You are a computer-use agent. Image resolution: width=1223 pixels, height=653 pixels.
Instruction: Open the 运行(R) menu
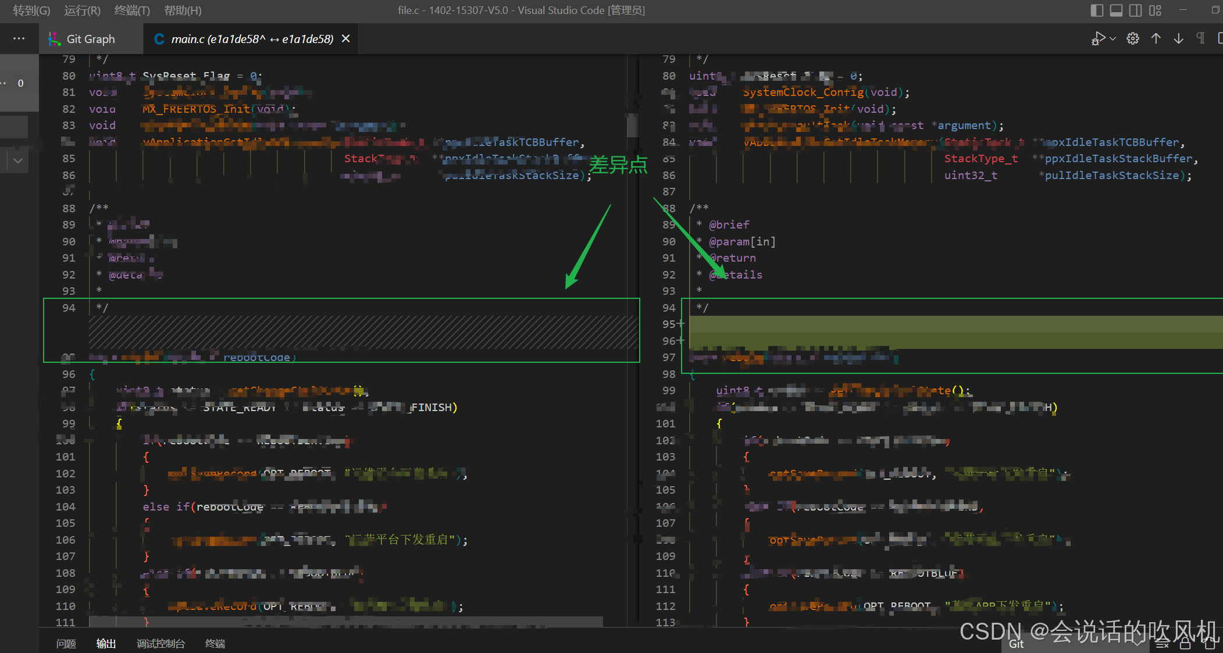[x=82, y=10]
